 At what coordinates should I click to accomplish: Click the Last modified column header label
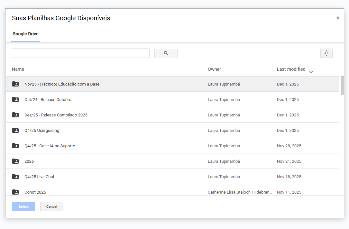coord(291,69)
